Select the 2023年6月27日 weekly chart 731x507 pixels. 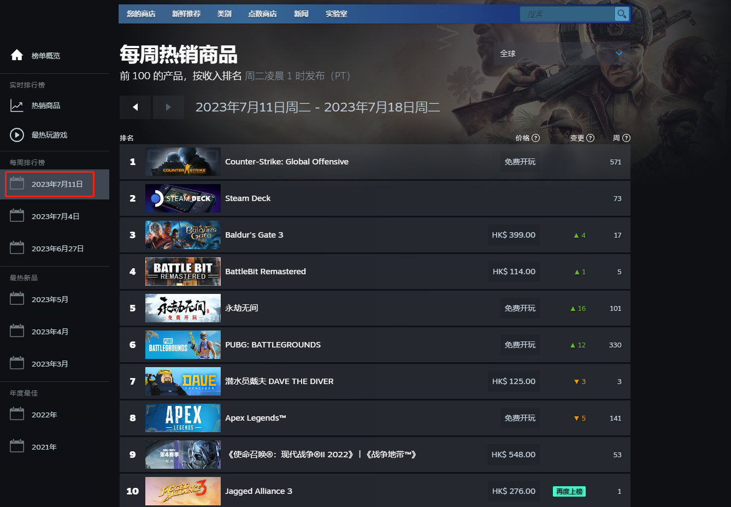coord(55,249)
